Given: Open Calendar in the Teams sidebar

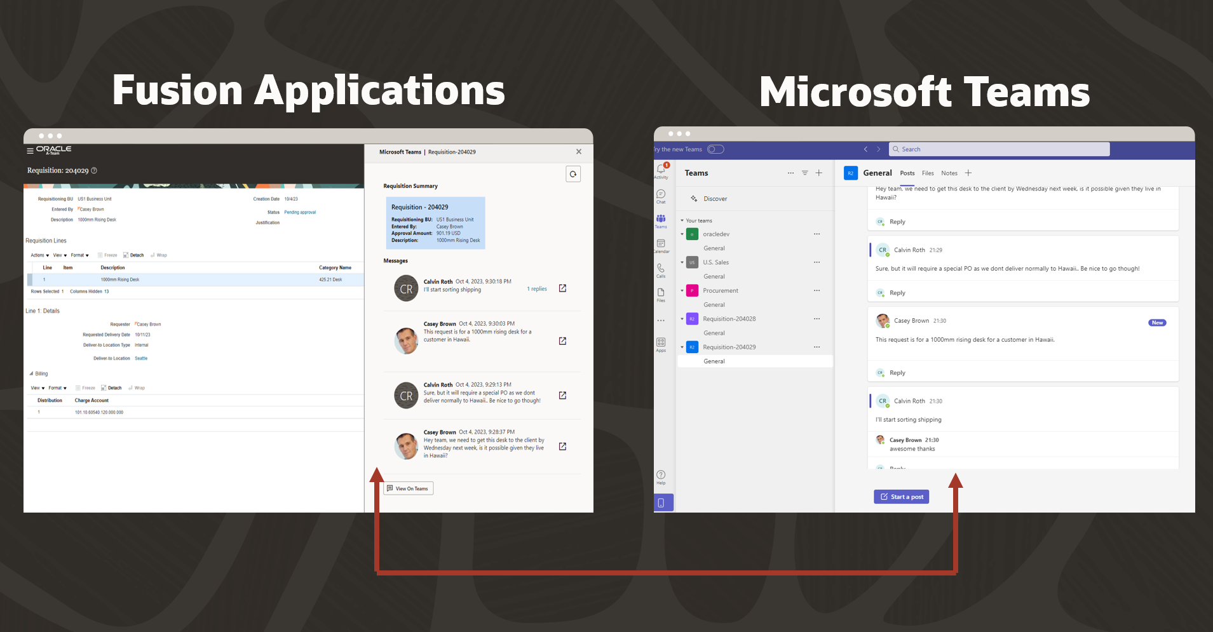Looking at the screenshot, I should tap(661, 246).
